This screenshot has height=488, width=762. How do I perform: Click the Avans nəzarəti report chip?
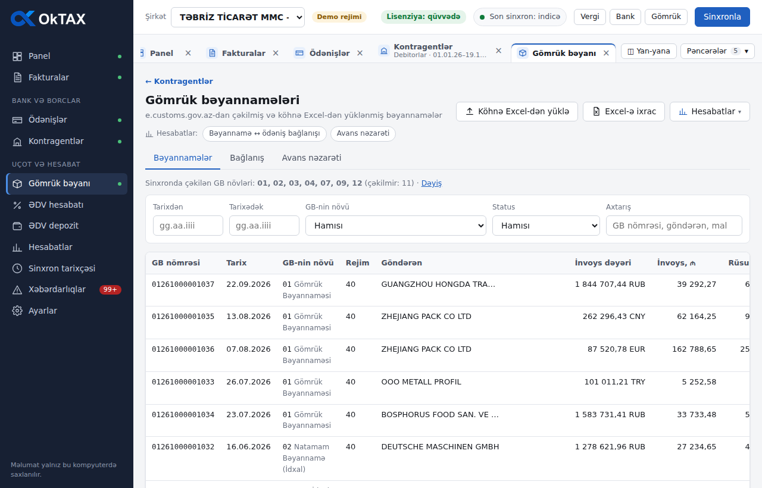coord(363,133)
